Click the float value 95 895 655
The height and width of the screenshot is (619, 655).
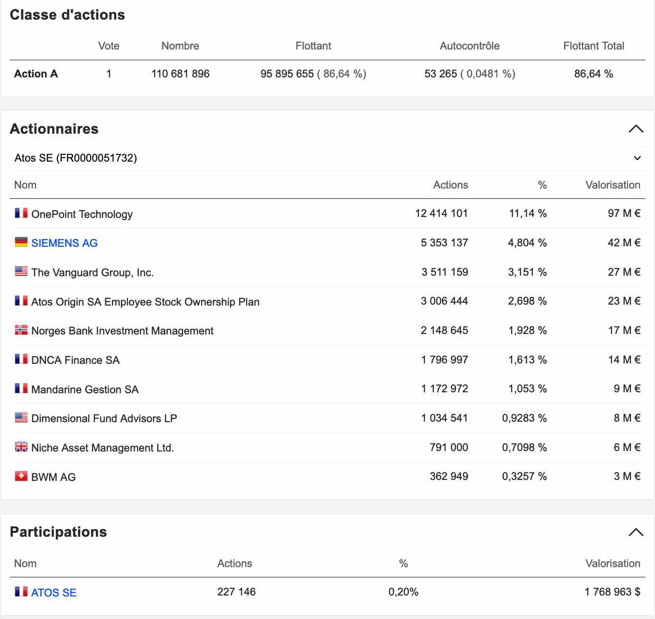coord(287,73)
